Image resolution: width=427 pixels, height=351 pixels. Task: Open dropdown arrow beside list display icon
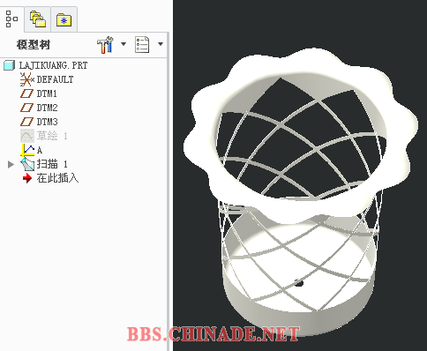[161, 44]
